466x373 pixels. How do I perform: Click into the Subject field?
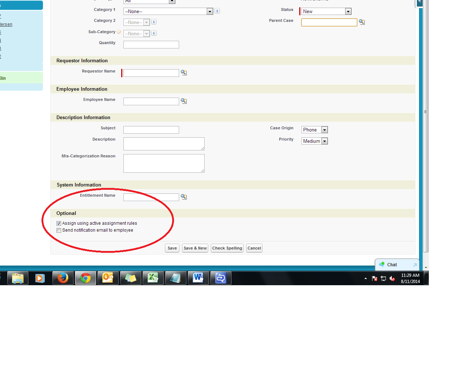pos(151,130)
